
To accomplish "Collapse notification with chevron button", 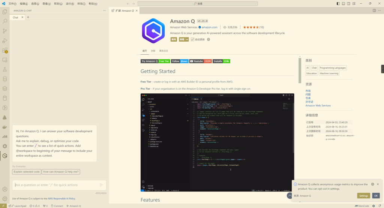I will pos(289,196).
